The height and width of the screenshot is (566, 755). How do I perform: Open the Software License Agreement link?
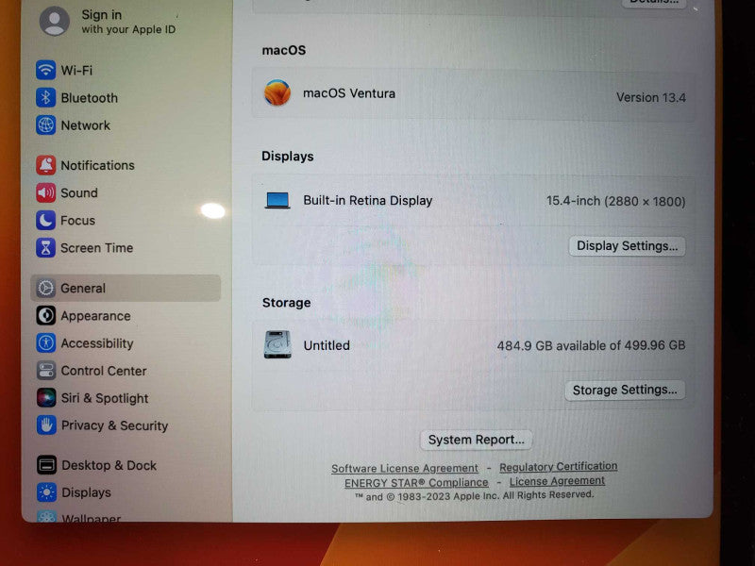point(405,468)
